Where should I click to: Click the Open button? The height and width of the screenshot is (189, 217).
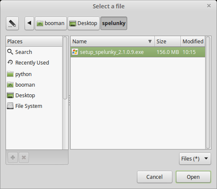[193, 177]
